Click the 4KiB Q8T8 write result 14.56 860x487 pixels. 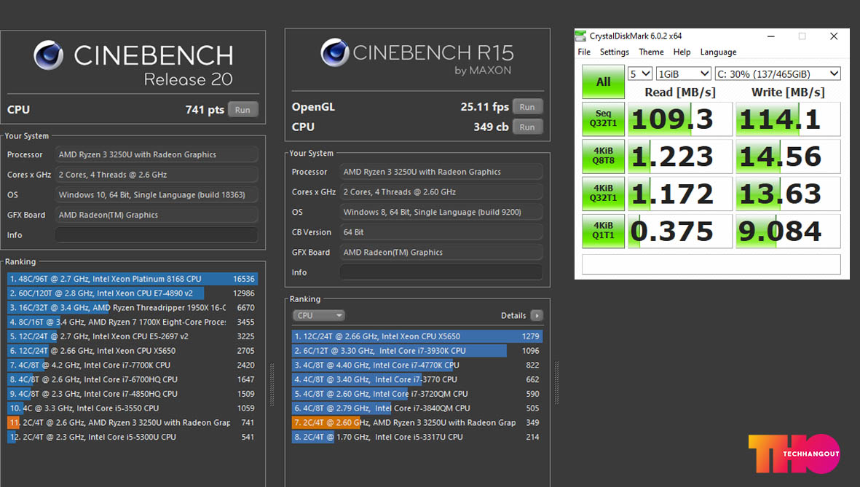(x=788, y=157)
